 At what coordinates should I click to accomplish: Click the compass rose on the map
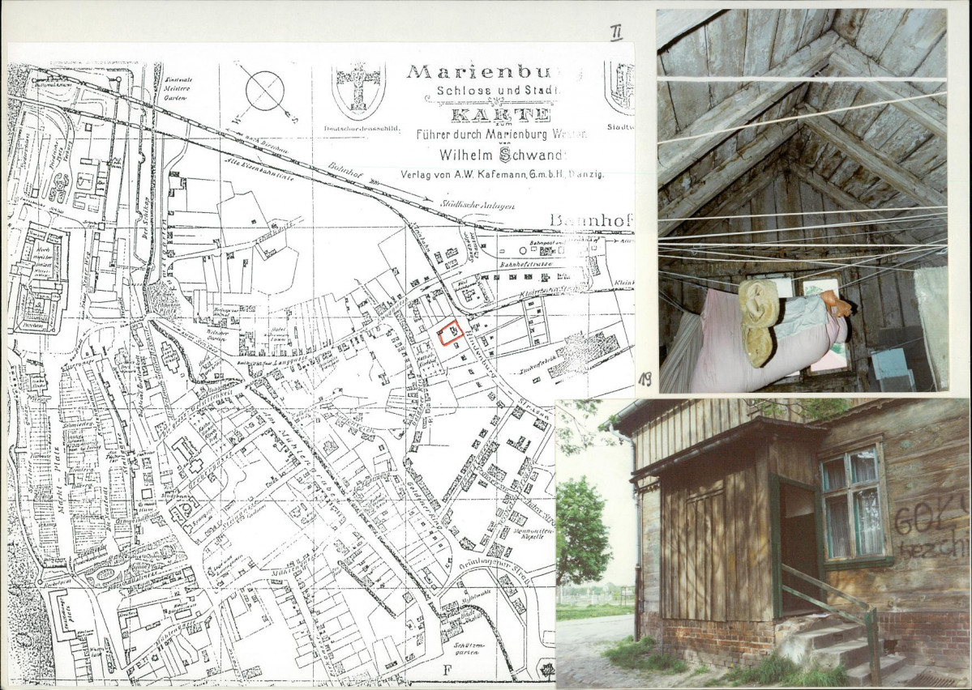pos(265,92)
